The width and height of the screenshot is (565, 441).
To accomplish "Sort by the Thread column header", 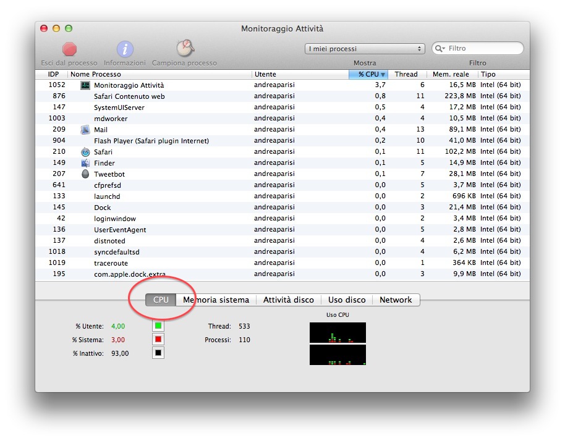I will point(406,75).
